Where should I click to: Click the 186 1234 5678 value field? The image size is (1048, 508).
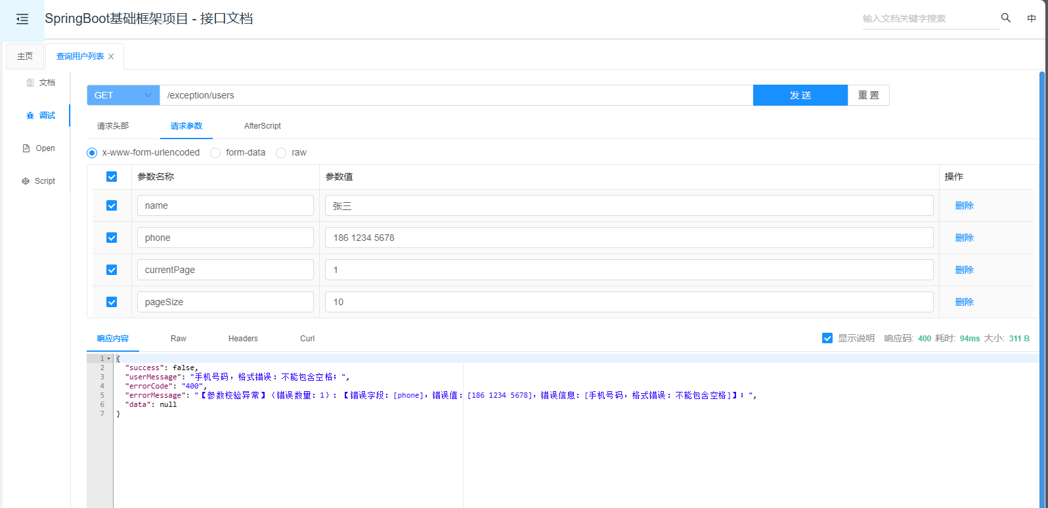pyautogui.click(x=629, y=238)
